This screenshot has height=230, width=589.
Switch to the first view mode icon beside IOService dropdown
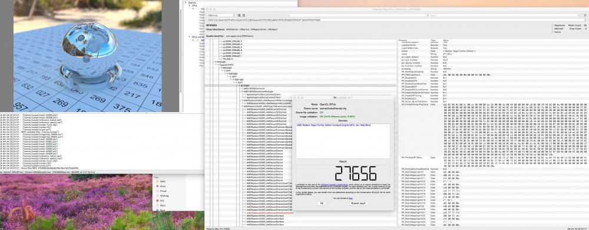coord(239,15)
